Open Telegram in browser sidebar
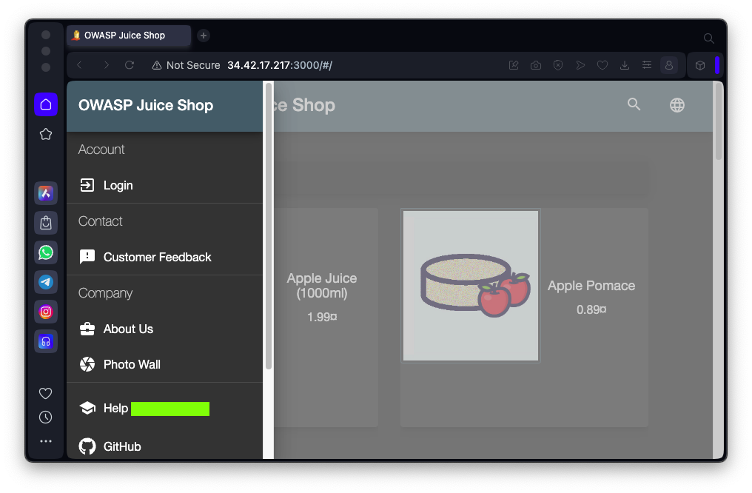Image resolution: width=752 pixels, height=493 pixels. point(46,283)
